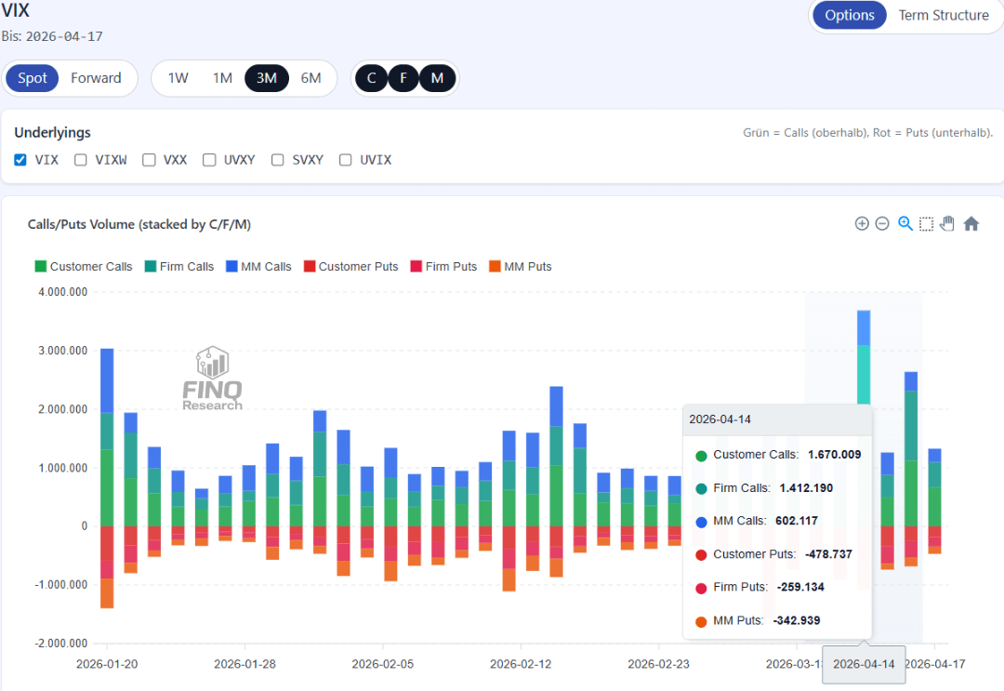Hide MM Calls series via legend swatch
The height and width of the screenshot is (691, 1004).
(231, 267)
